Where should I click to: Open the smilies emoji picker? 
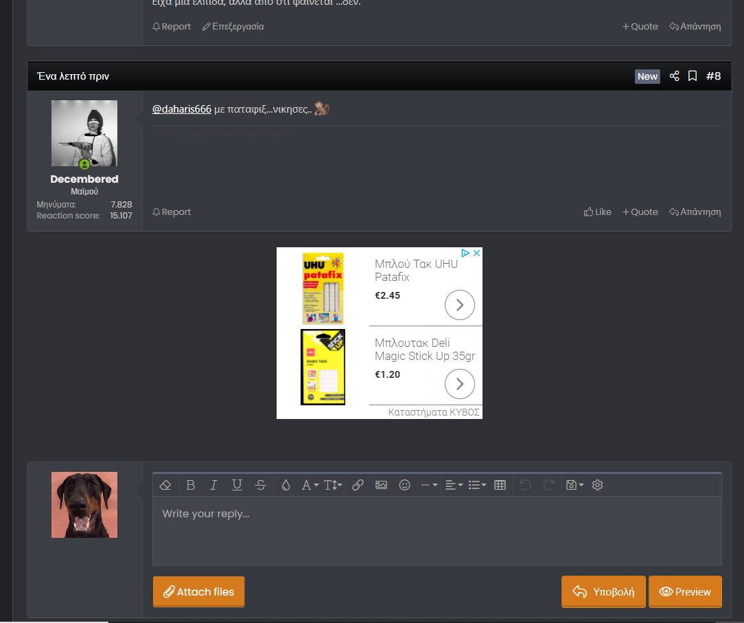[x=405, y=485]
